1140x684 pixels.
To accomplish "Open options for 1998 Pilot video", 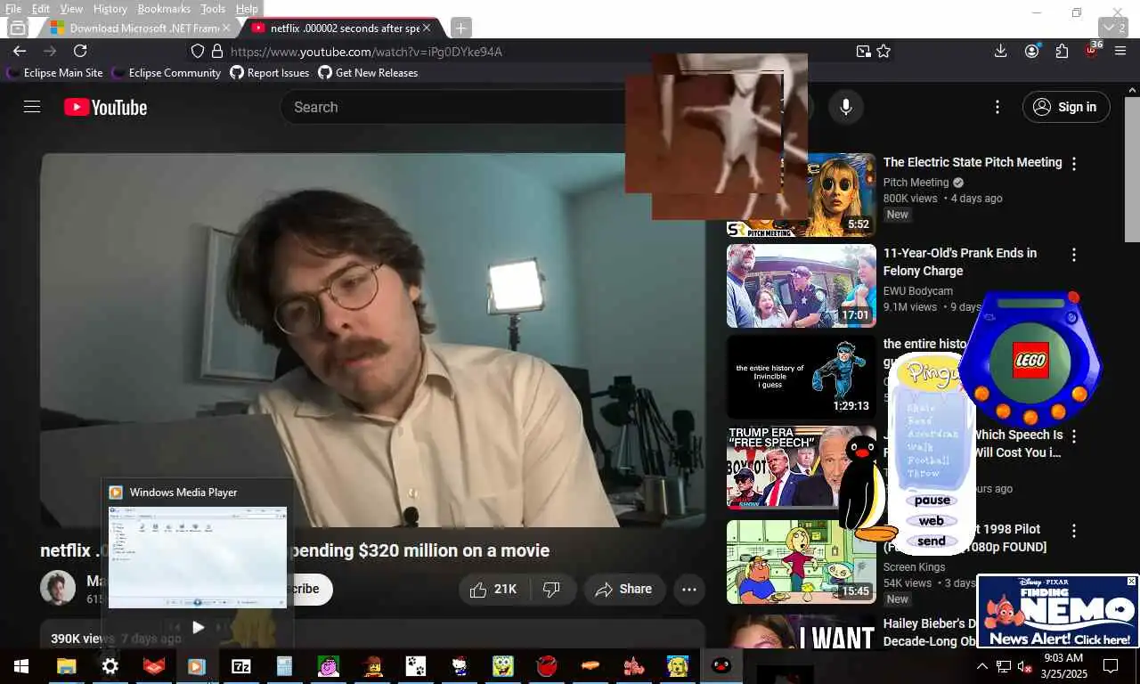I will (1073, 531).
